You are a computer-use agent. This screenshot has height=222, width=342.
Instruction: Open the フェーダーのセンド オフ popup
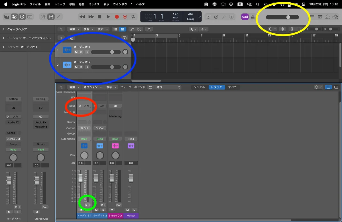[x=168, y=87]
